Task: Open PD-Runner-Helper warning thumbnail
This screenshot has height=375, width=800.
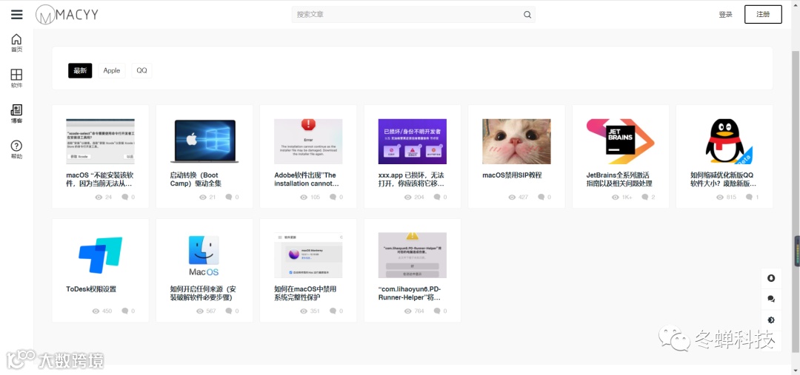Action: click(x=413, y=255)
